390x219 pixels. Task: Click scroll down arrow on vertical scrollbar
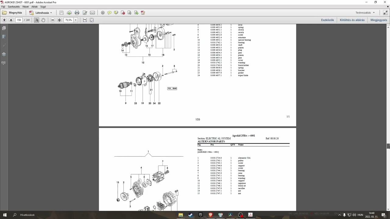(x=388, y=209)
